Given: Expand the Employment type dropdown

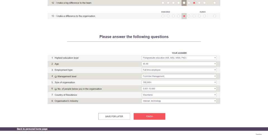Looking at the screenshot, I should [179, 70].
